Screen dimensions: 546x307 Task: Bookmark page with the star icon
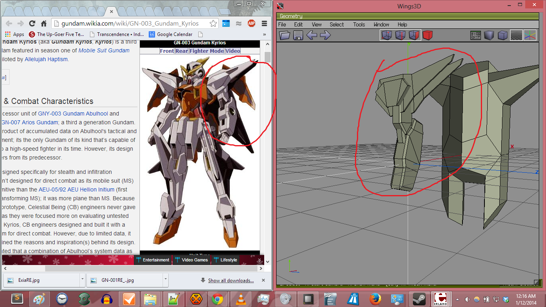(x=213, y=23)
